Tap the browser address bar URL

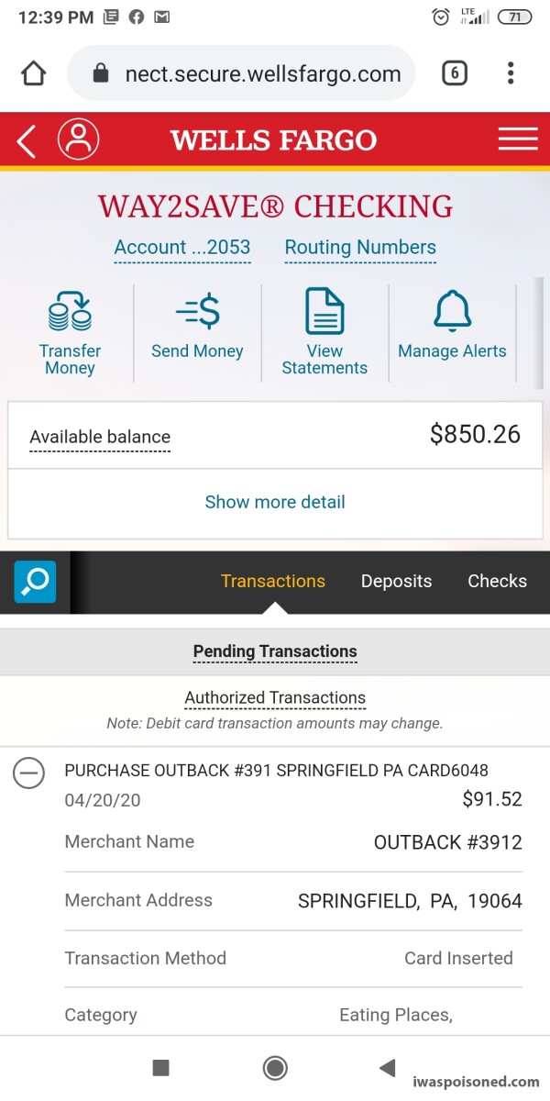click(x=262, y=74)
